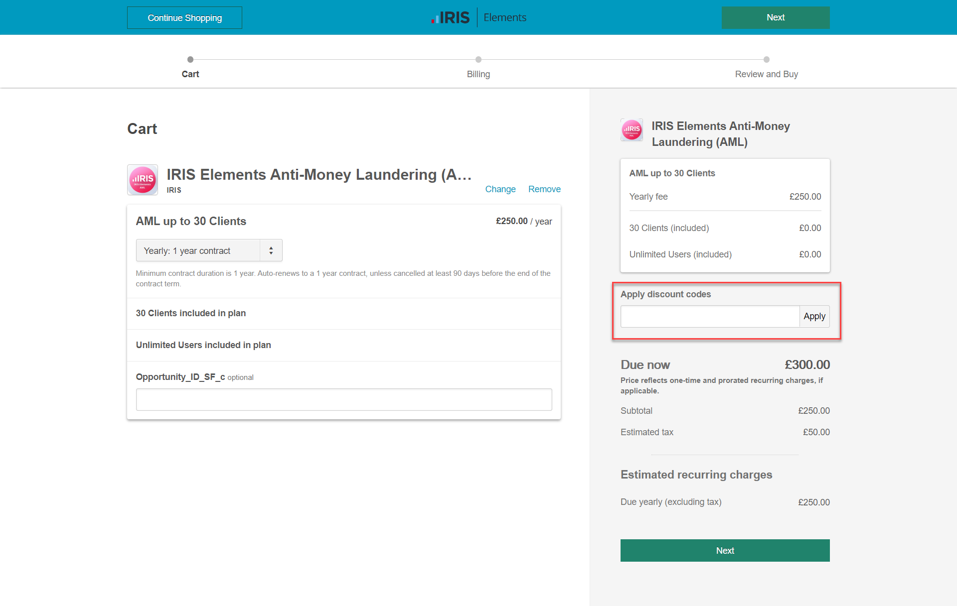Image resolution: width=957 pixels, height=606 pixels.
Task: Click the Remove link for the AML product
Action: click(x=544, y=189)
